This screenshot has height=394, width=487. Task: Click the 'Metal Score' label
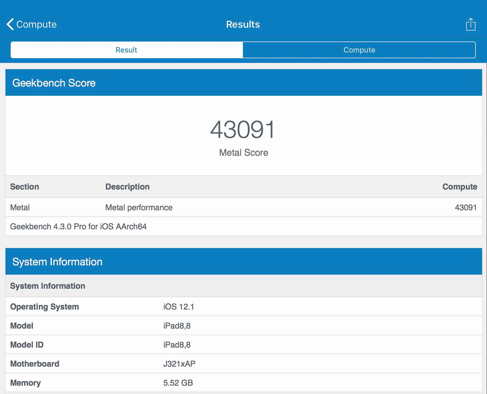(x=243, y=152)
